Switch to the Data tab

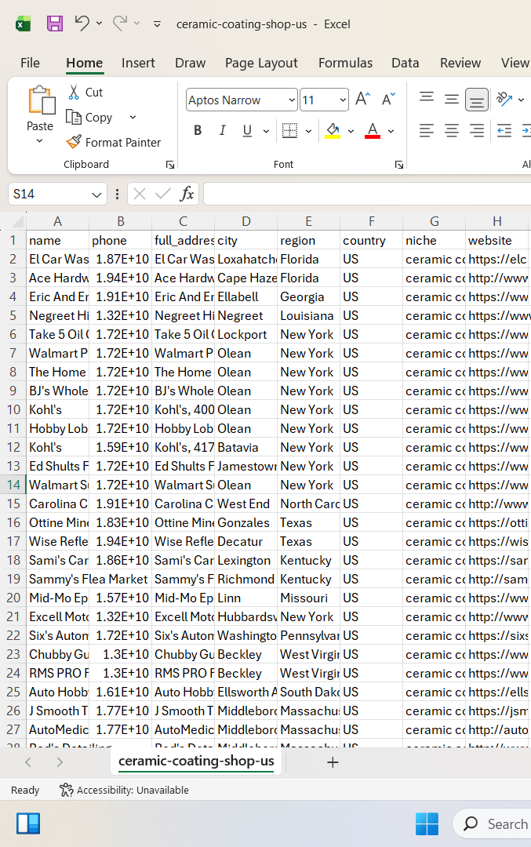pyautogui.click(x=406, y=64)
